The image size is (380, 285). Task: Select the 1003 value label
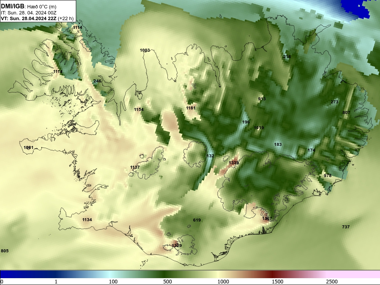pyautogui.click(x=145, y=50)
